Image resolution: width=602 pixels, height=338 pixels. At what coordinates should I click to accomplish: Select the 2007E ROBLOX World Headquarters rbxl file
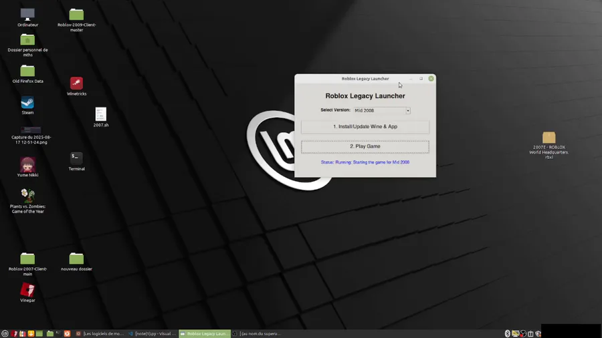click(548, 145)
